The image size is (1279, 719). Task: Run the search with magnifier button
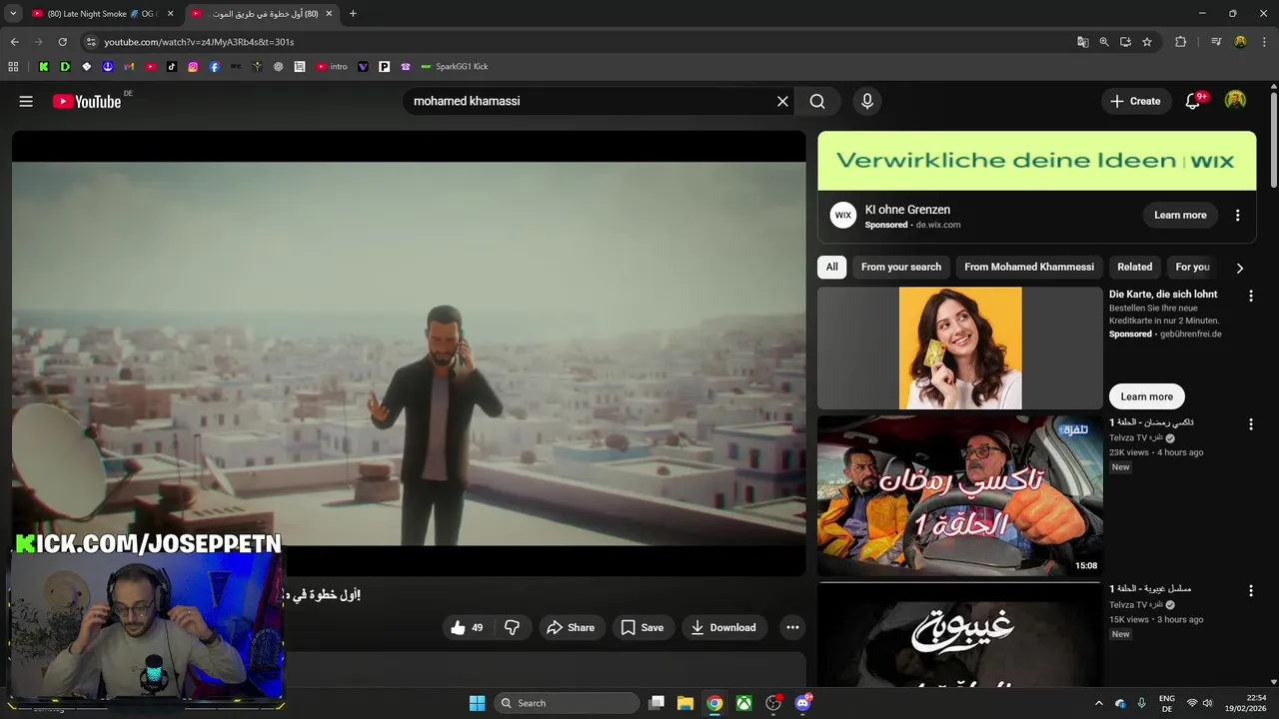817,101
